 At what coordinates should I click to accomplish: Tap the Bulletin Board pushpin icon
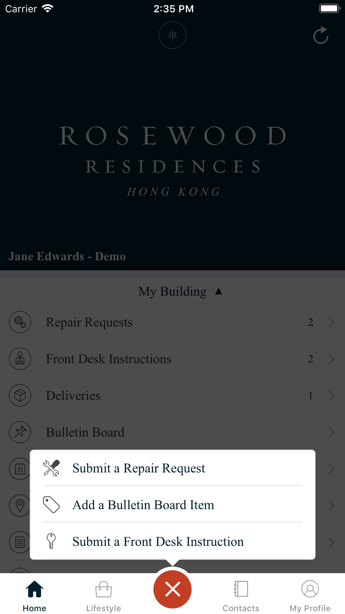[20, 432]
